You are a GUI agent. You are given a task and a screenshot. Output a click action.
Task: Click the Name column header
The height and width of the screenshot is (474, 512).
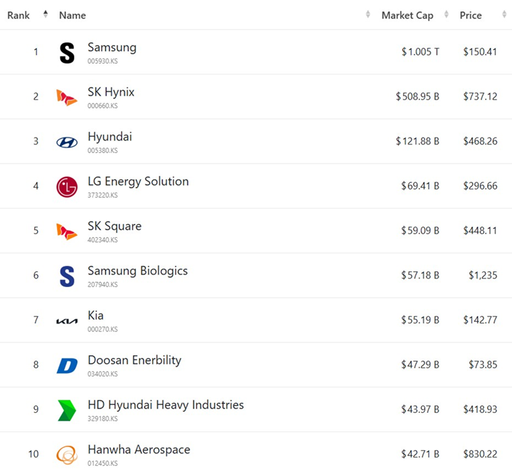(x=72, y=15)
